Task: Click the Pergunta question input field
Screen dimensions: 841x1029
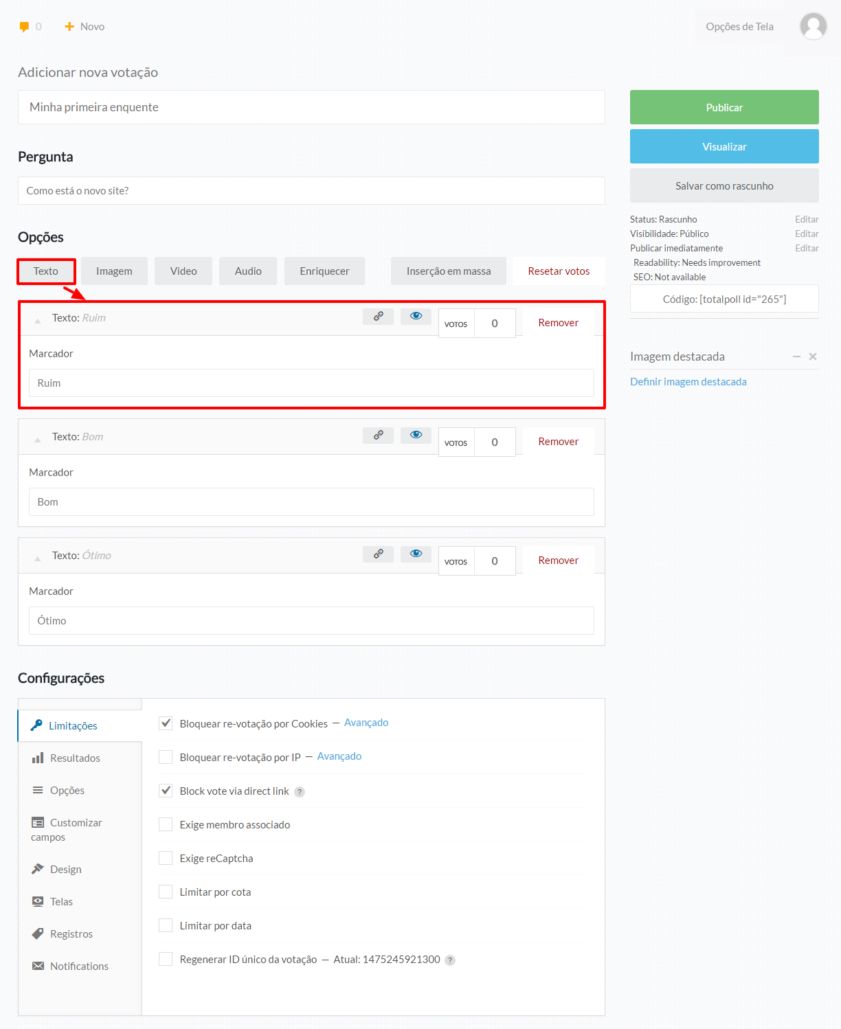Action: click(x=311, y=190)
